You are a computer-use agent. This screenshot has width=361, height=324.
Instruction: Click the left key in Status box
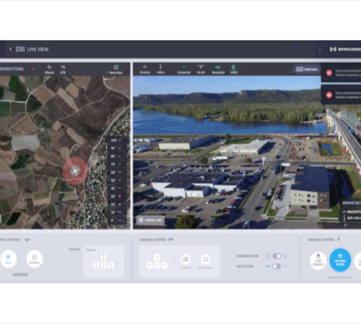(x=96, y=265)
